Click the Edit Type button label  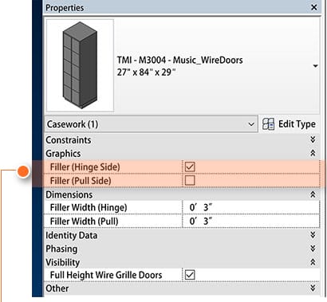[x=297, y=124]
